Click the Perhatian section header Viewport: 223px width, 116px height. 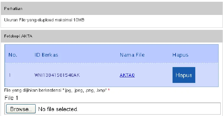(112, 8)
